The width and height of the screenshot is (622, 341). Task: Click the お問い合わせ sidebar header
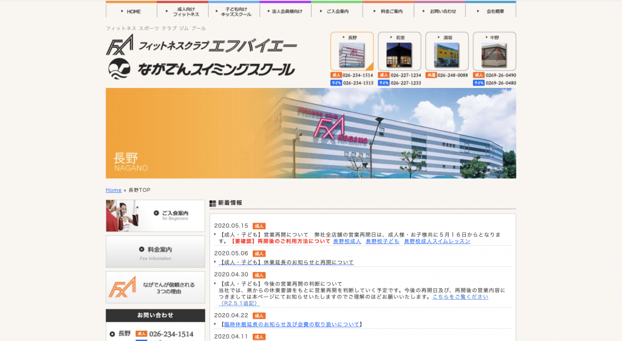click(x=155, y=316)
